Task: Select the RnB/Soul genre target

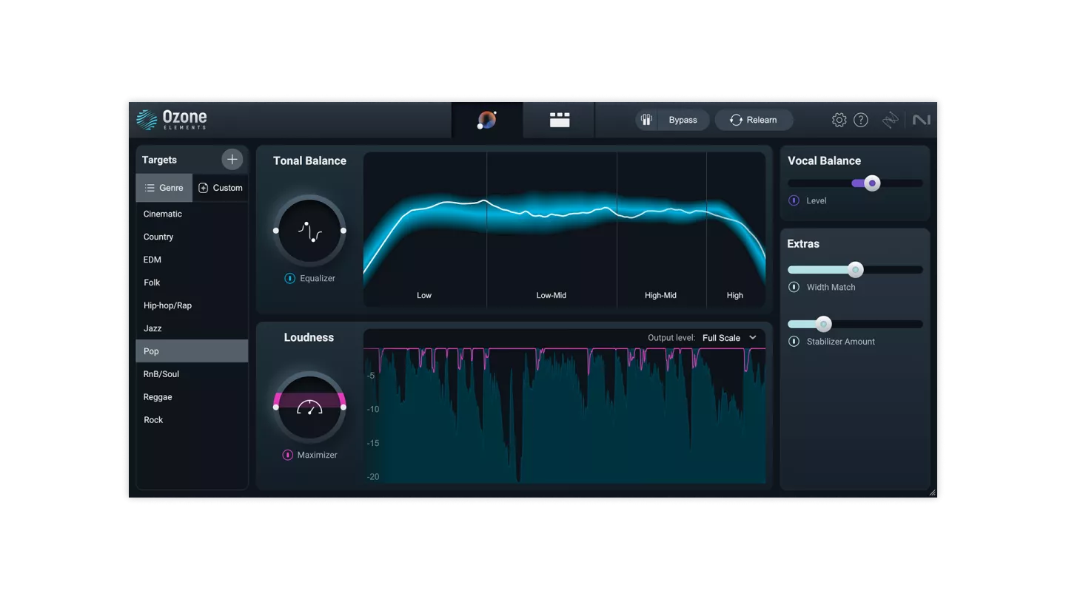Action: point(192,374)
